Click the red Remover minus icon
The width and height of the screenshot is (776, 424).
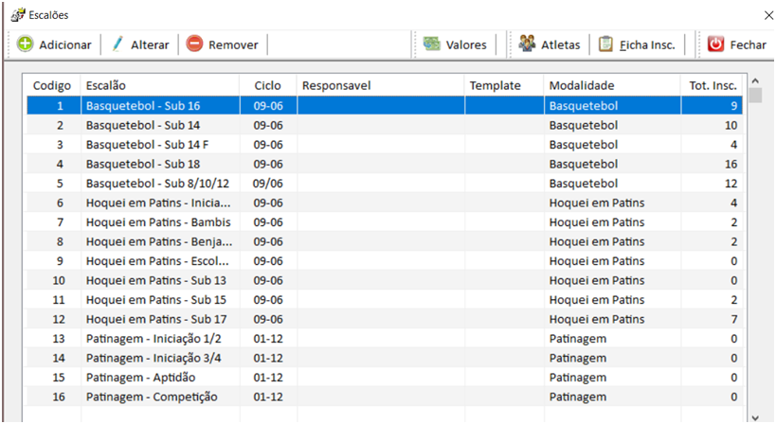[194, 44]
